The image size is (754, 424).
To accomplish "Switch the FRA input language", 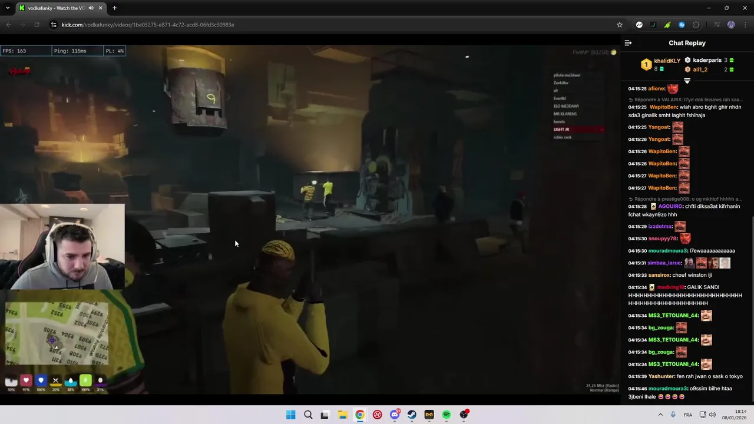I will click(x=688, y=415).
